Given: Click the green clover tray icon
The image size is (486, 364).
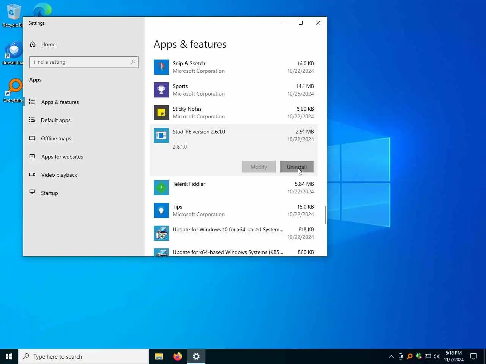Looking at the screenshot, I should (419, 356).
